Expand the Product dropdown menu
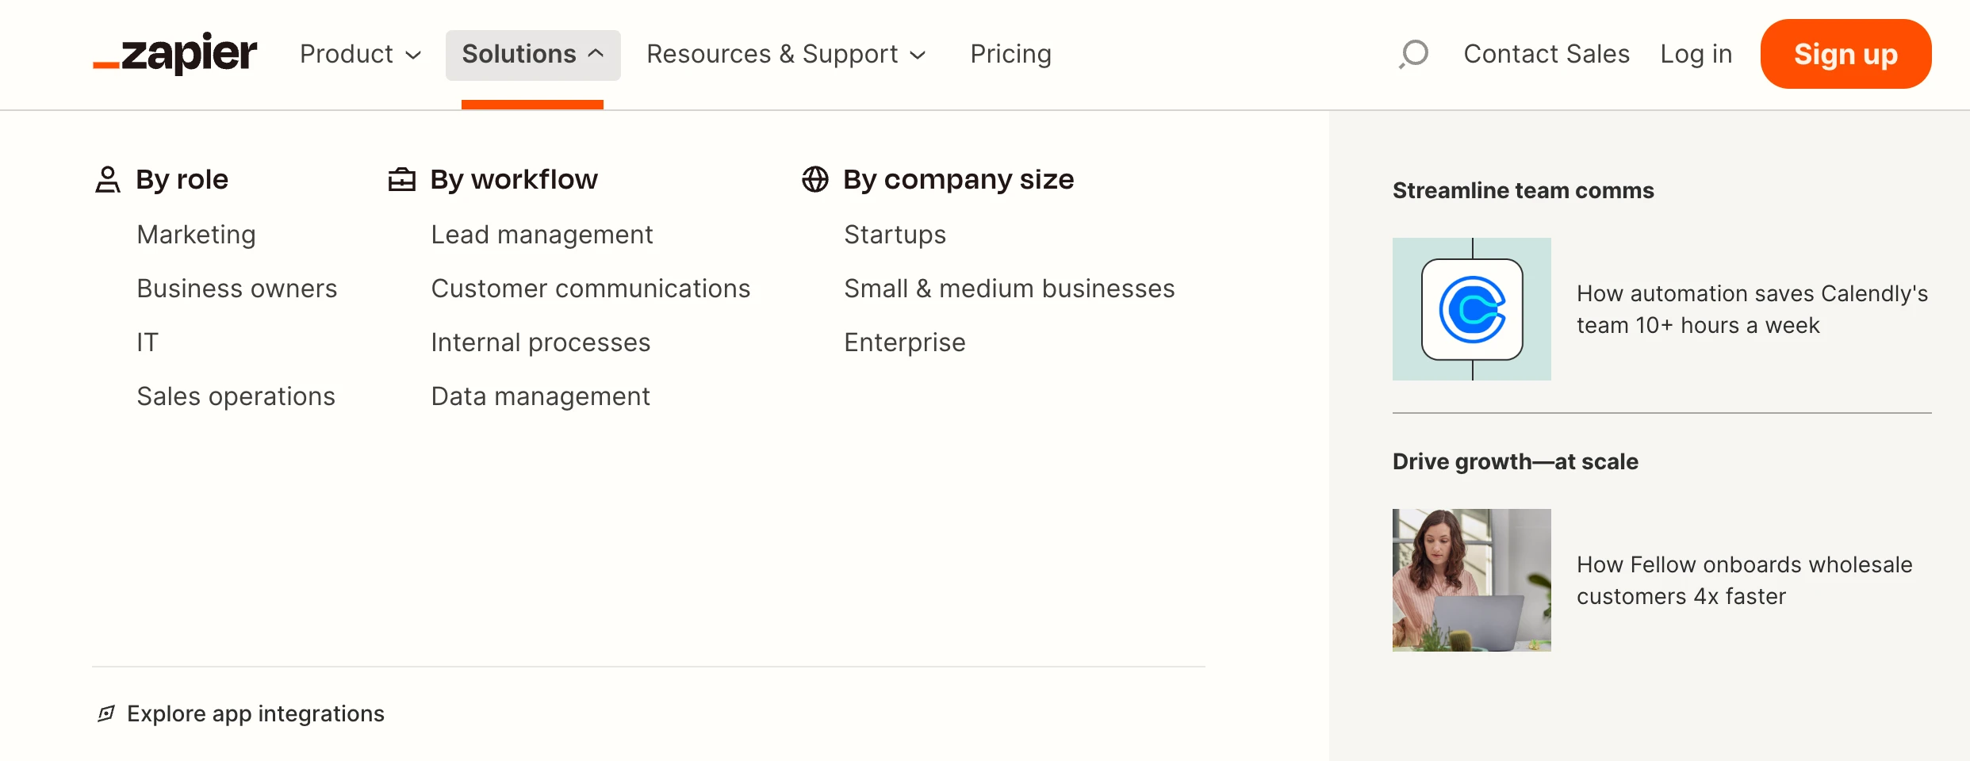This screenshot has width=1970, height=761. click(x=360, y=54)
